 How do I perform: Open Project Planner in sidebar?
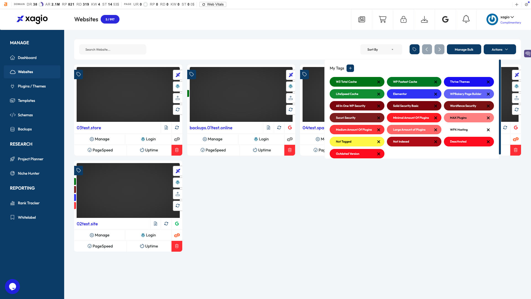(32, 159)
